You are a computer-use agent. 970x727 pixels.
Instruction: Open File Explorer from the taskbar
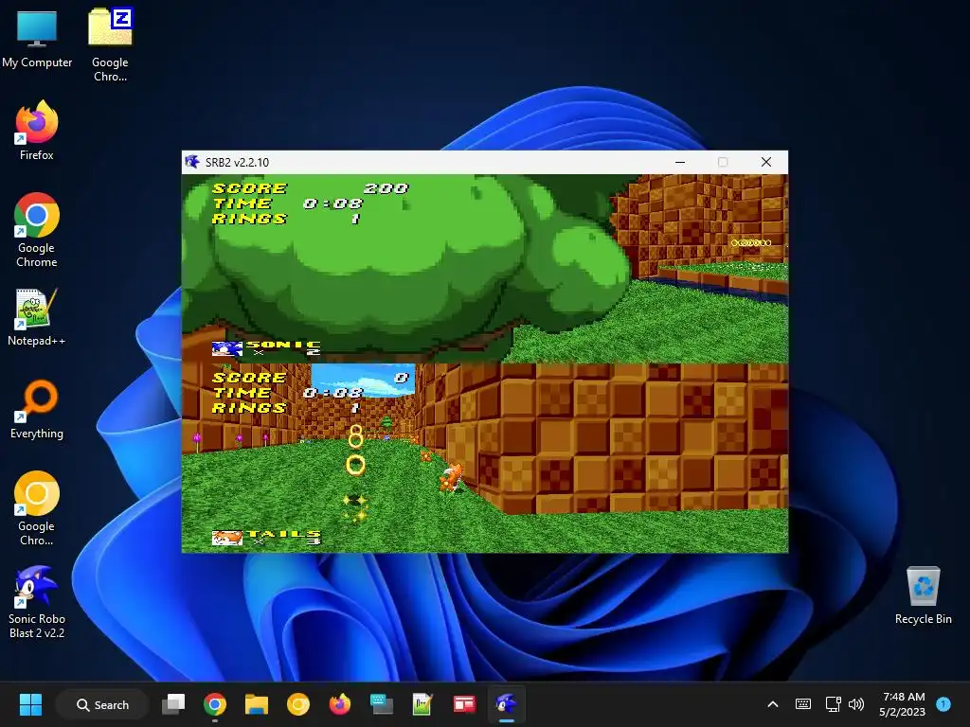coord(256,704)
